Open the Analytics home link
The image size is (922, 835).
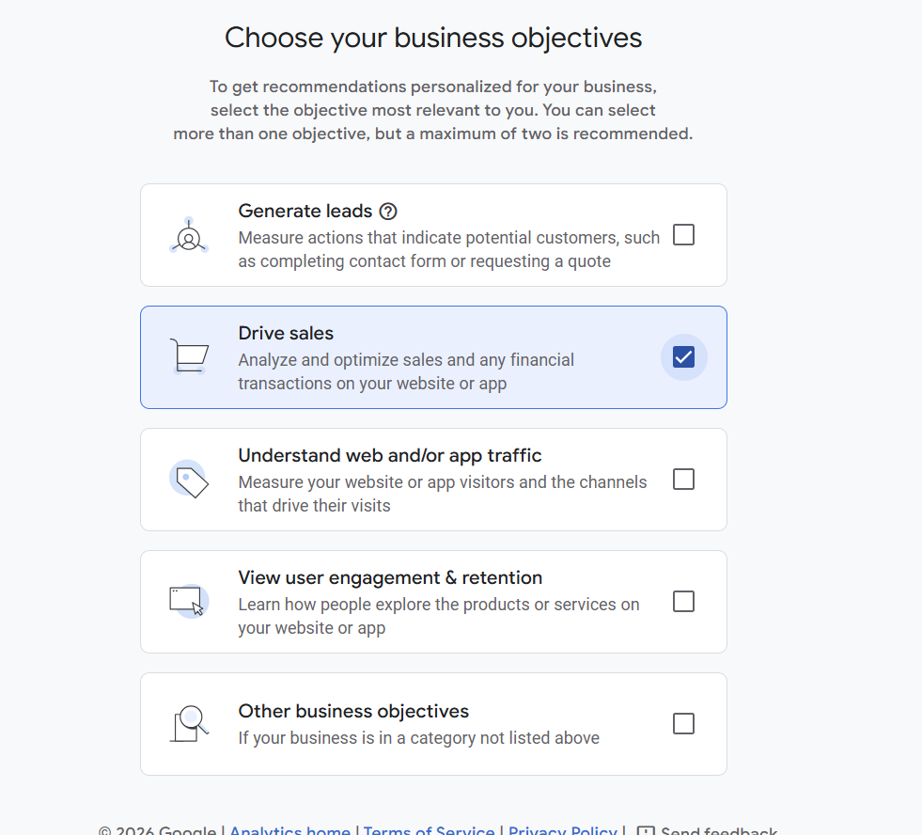[x=289, y=831]
